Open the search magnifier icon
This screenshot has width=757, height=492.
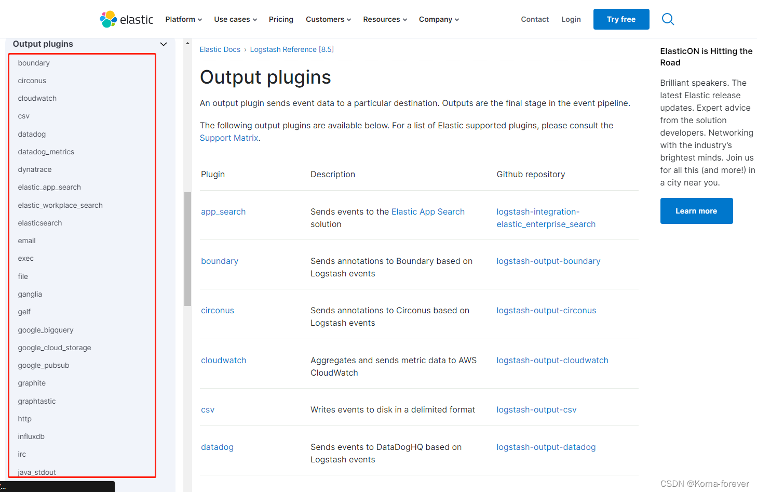668,19
